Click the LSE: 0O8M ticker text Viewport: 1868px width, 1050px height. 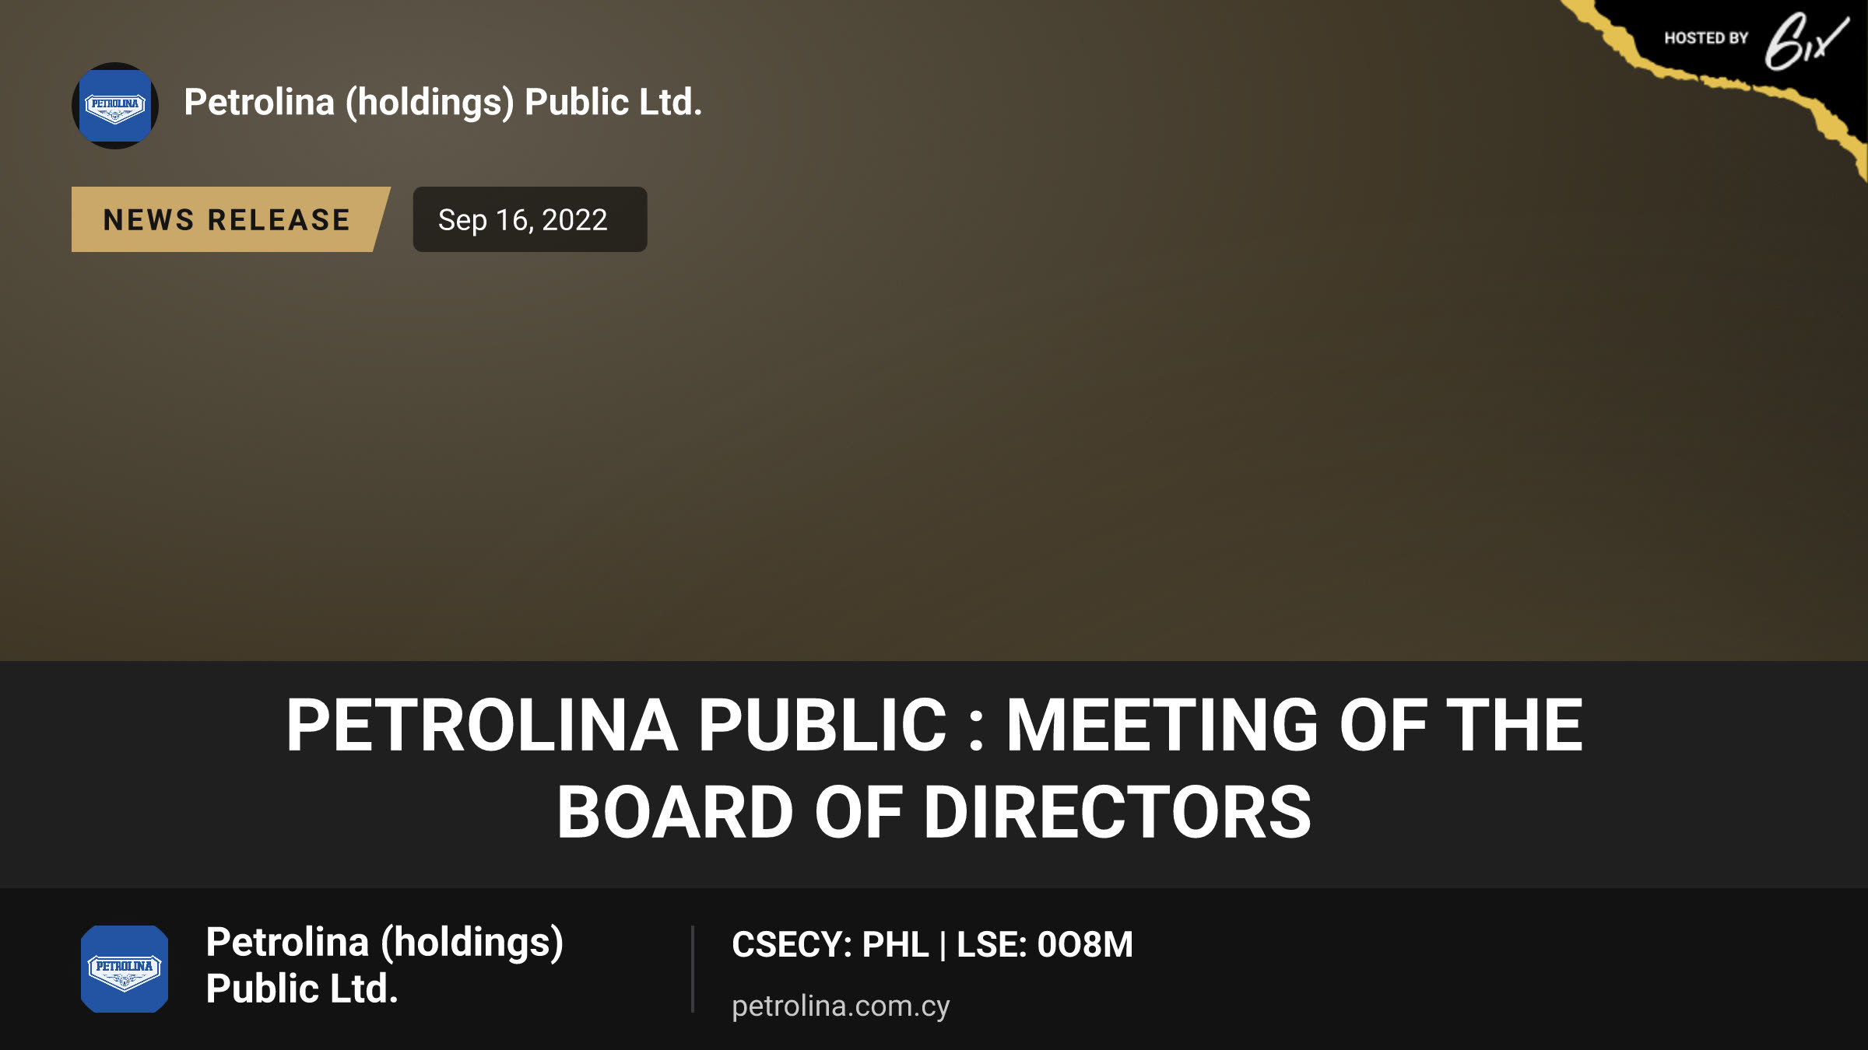pos(1045,945)
